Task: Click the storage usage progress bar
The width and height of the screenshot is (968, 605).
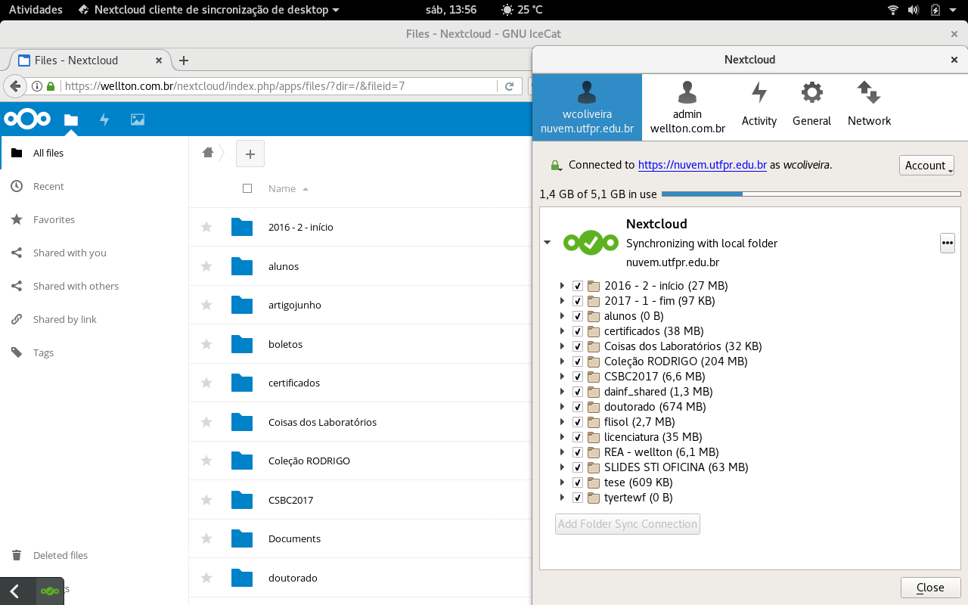Action: [x=811, y=194]
